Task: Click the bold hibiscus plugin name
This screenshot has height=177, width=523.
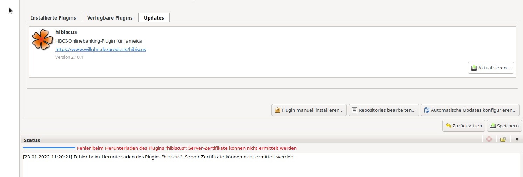Action: click(x=66, y=32)
